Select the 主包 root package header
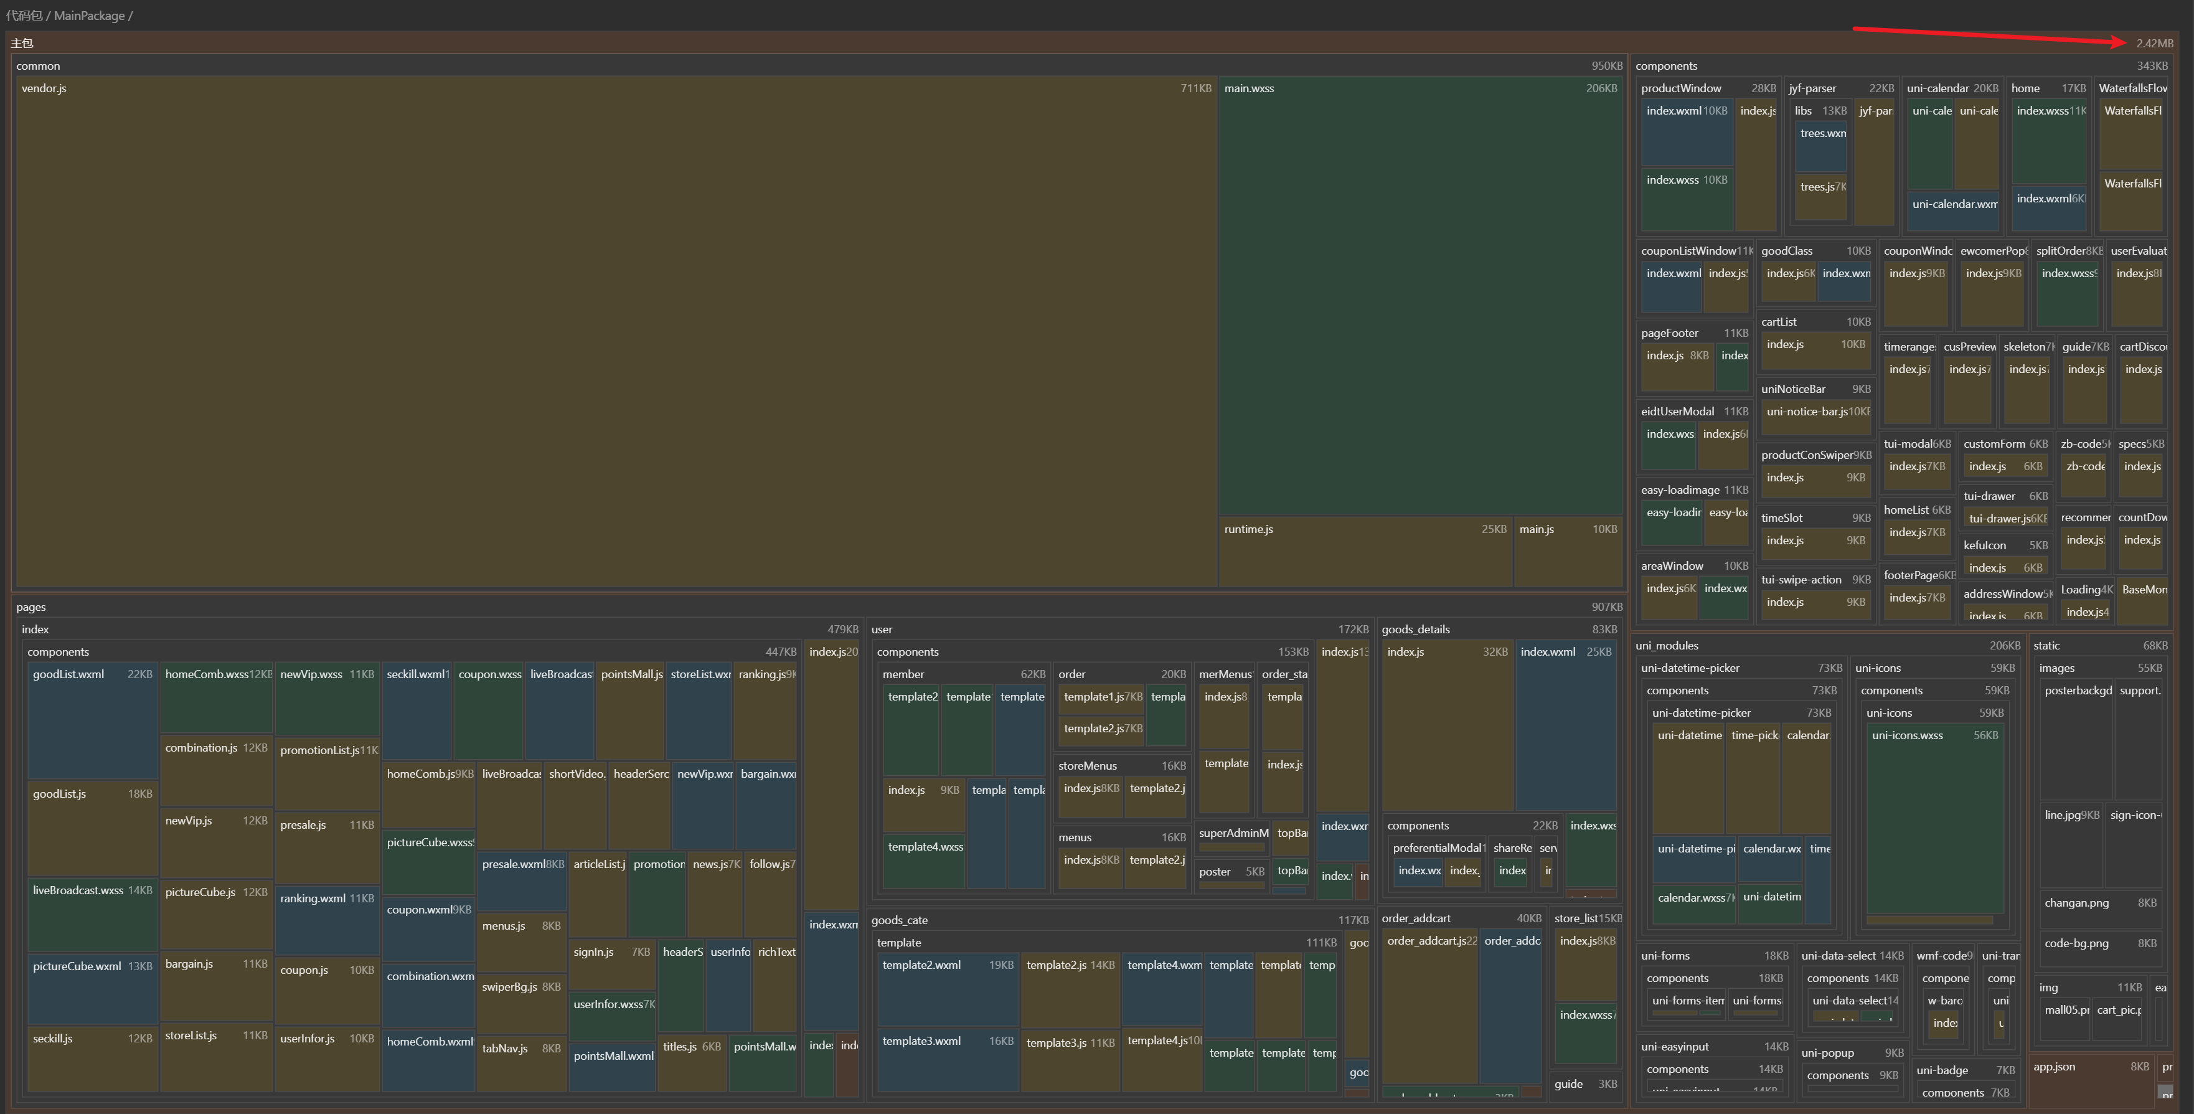 coord(1092,42)
